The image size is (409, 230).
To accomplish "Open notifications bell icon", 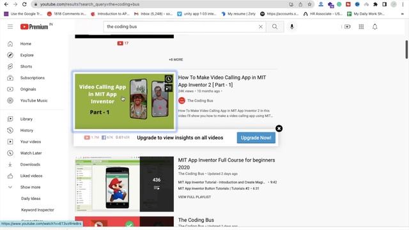I will (x=375, y=27).
